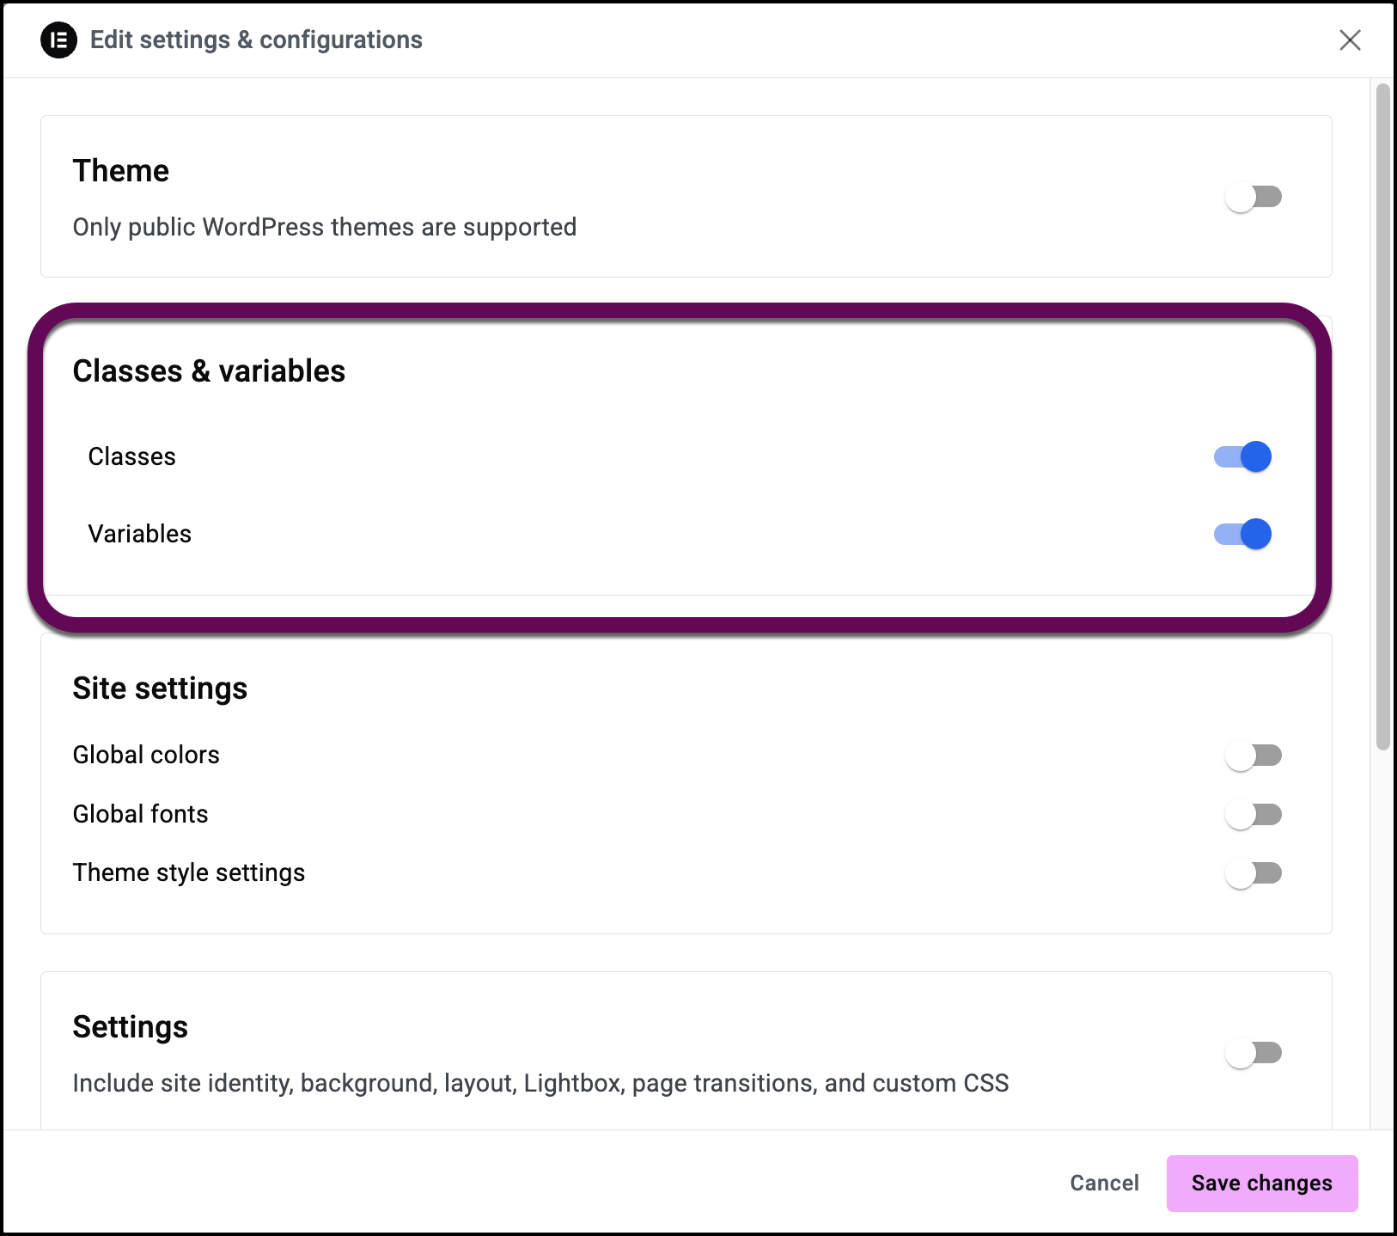Close the Edit settings & configurations dialog
The height and width of the screenshot is (1236, 1397).
pyautogui.click(x=1350, y=40)
